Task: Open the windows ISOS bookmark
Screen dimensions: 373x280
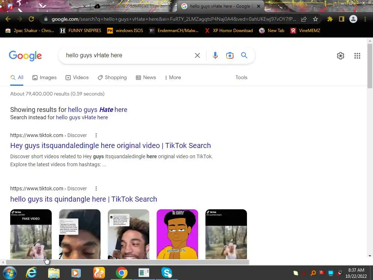Action: tap(125, 31)
